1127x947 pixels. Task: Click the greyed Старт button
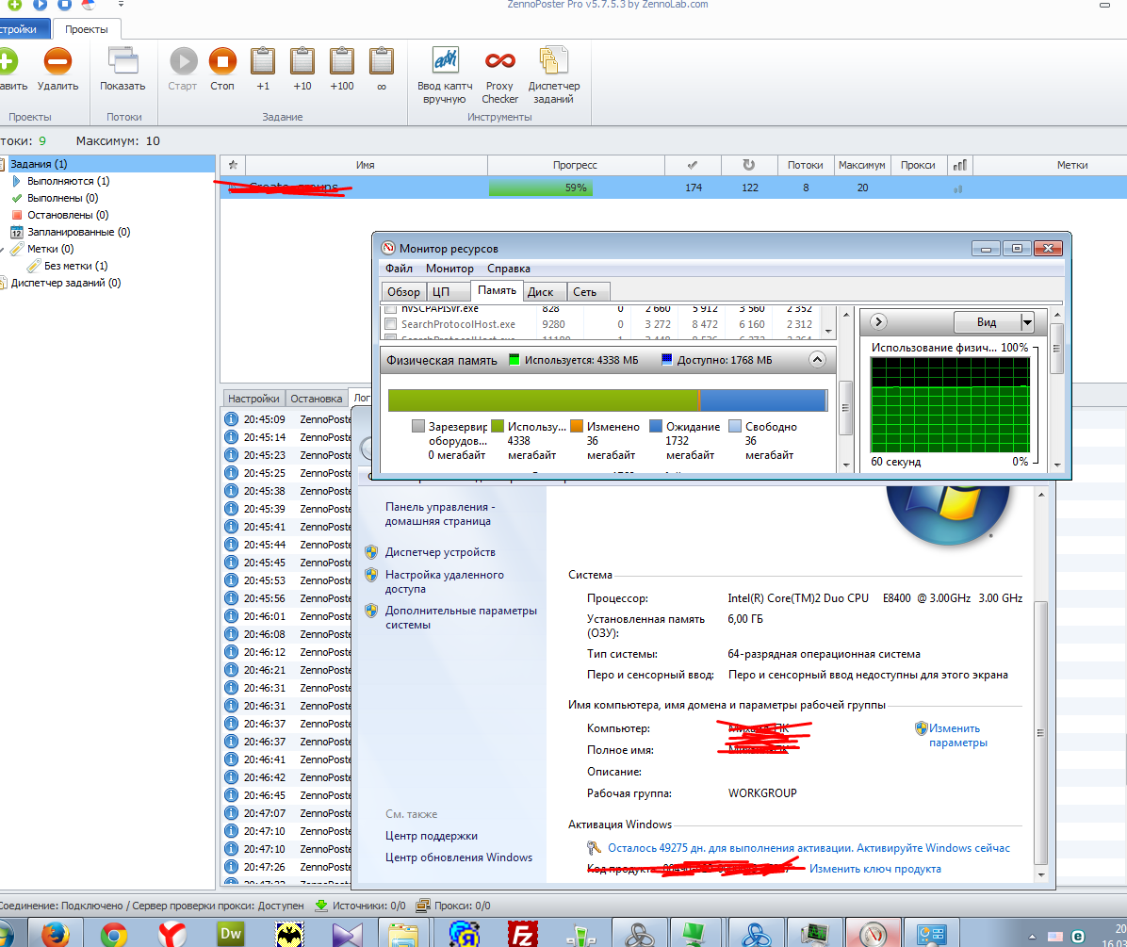(x=183, y=70)
